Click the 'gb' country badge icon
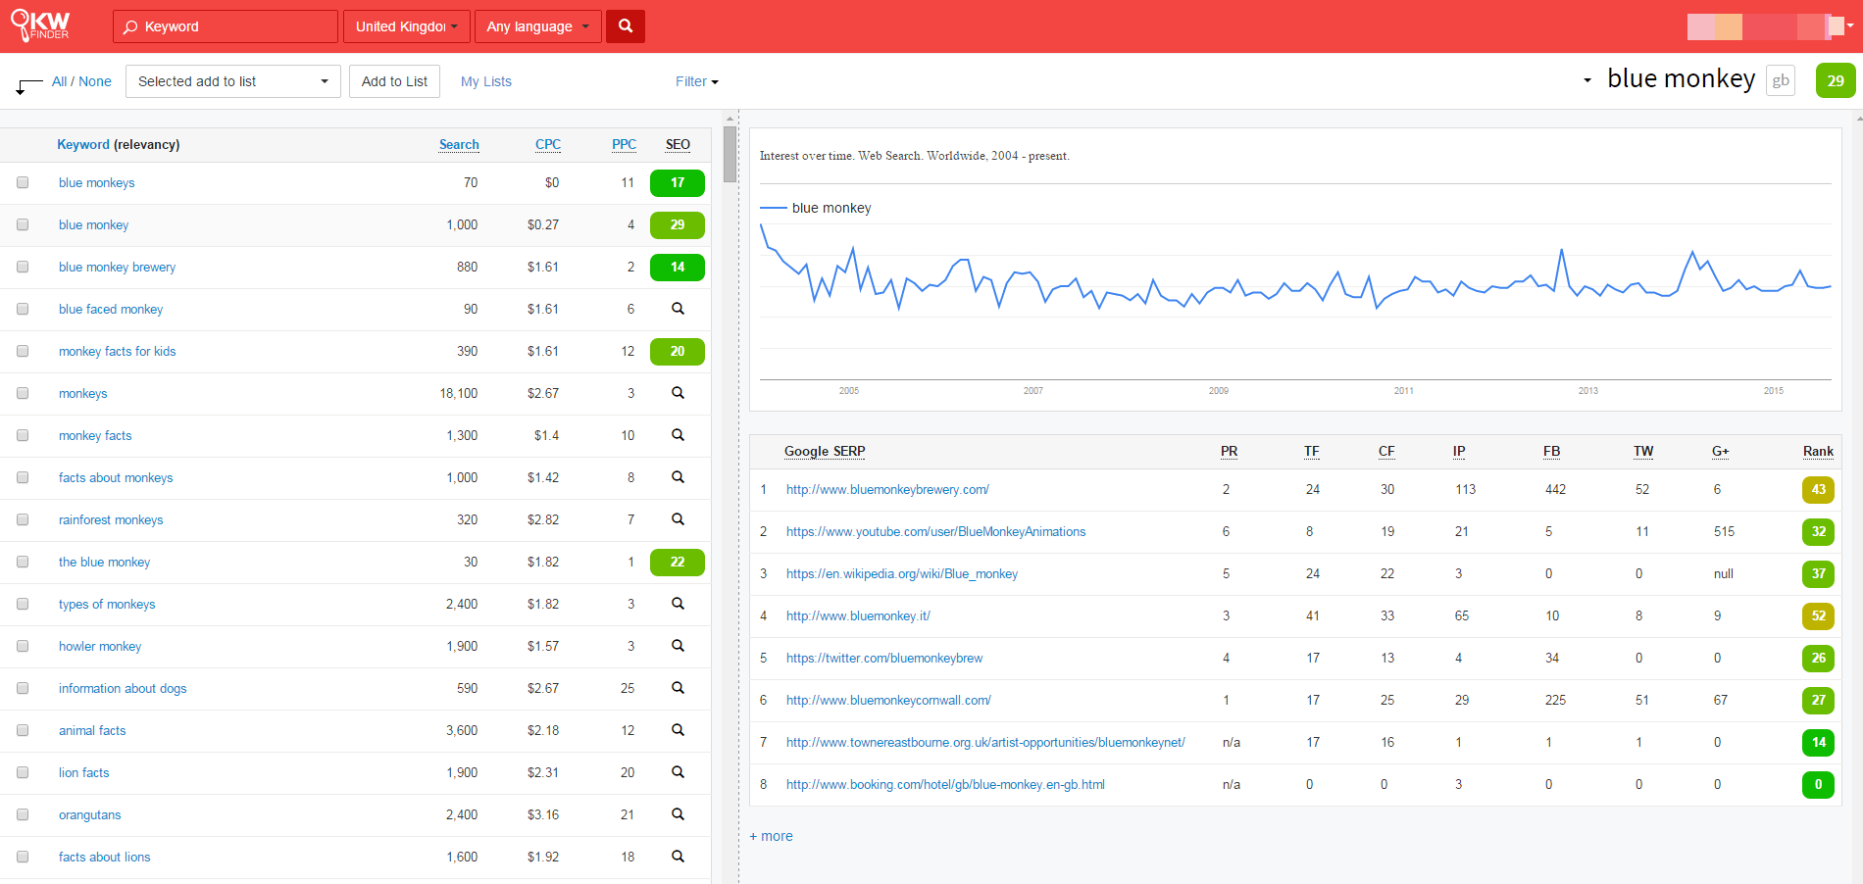The height and width of the screenshot is (884, 1863). coord(1780,80)
